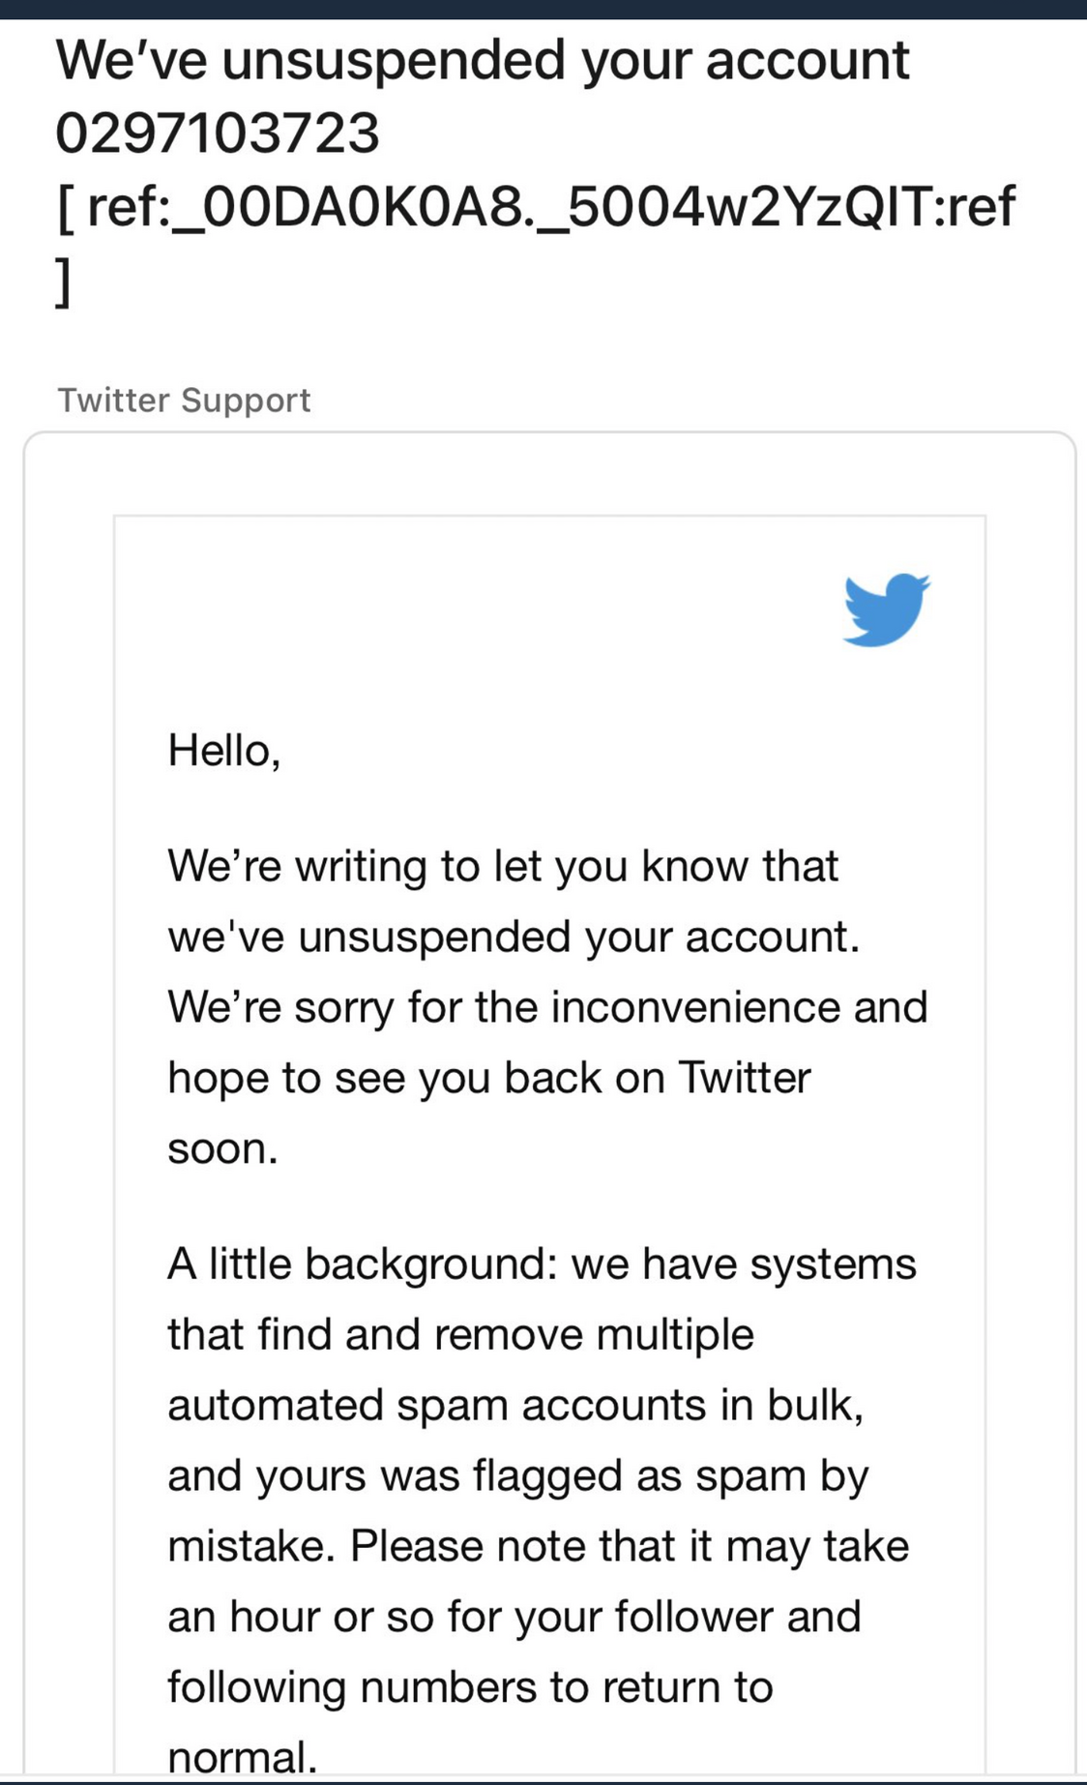Tap the line 'We're sorry for the inconvenience and'
This screenshot has width=1087, height=1785.
547,1007
